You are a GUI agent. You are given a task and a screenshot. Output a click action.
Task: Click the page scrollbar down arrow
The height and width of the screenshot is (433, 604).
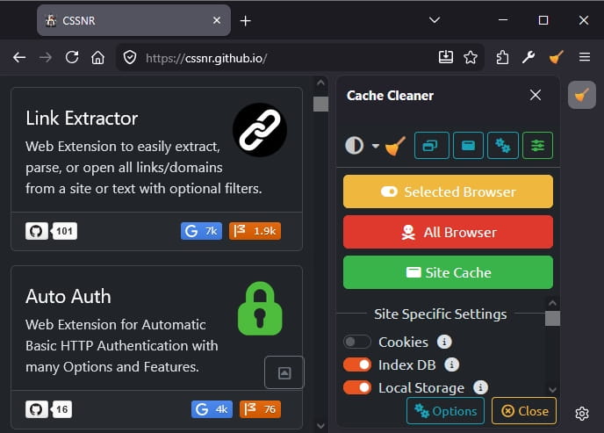coord(320,426)
